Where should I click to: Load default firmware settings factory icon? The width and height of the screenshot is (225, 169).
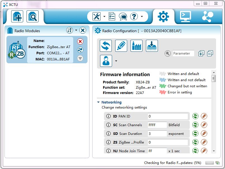[136, 46]
